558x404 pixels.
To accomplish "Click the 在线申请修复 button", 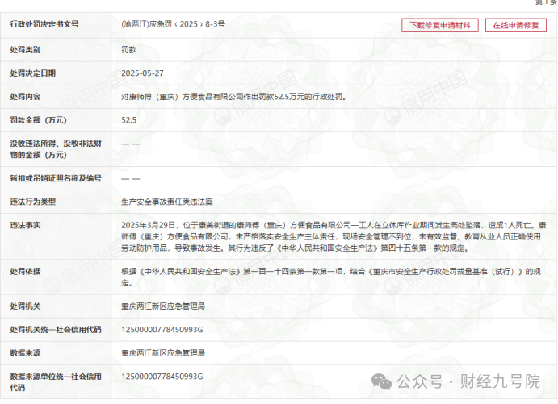I will 516,25.
